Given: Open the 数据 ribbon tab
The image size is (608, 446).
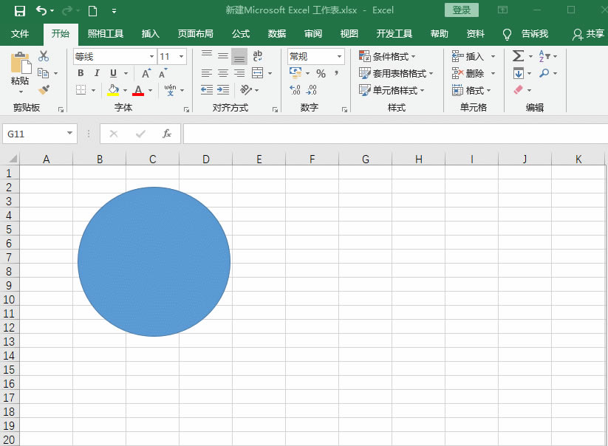Looking at the screenshot, I should click(x=276, y=34).
